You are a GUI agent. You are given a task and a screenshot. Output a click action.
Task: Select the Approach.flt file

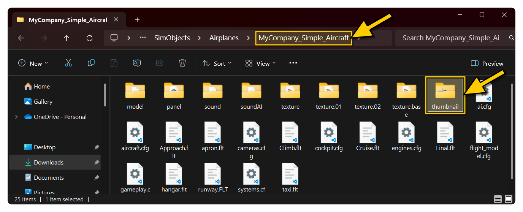(174, 141)
